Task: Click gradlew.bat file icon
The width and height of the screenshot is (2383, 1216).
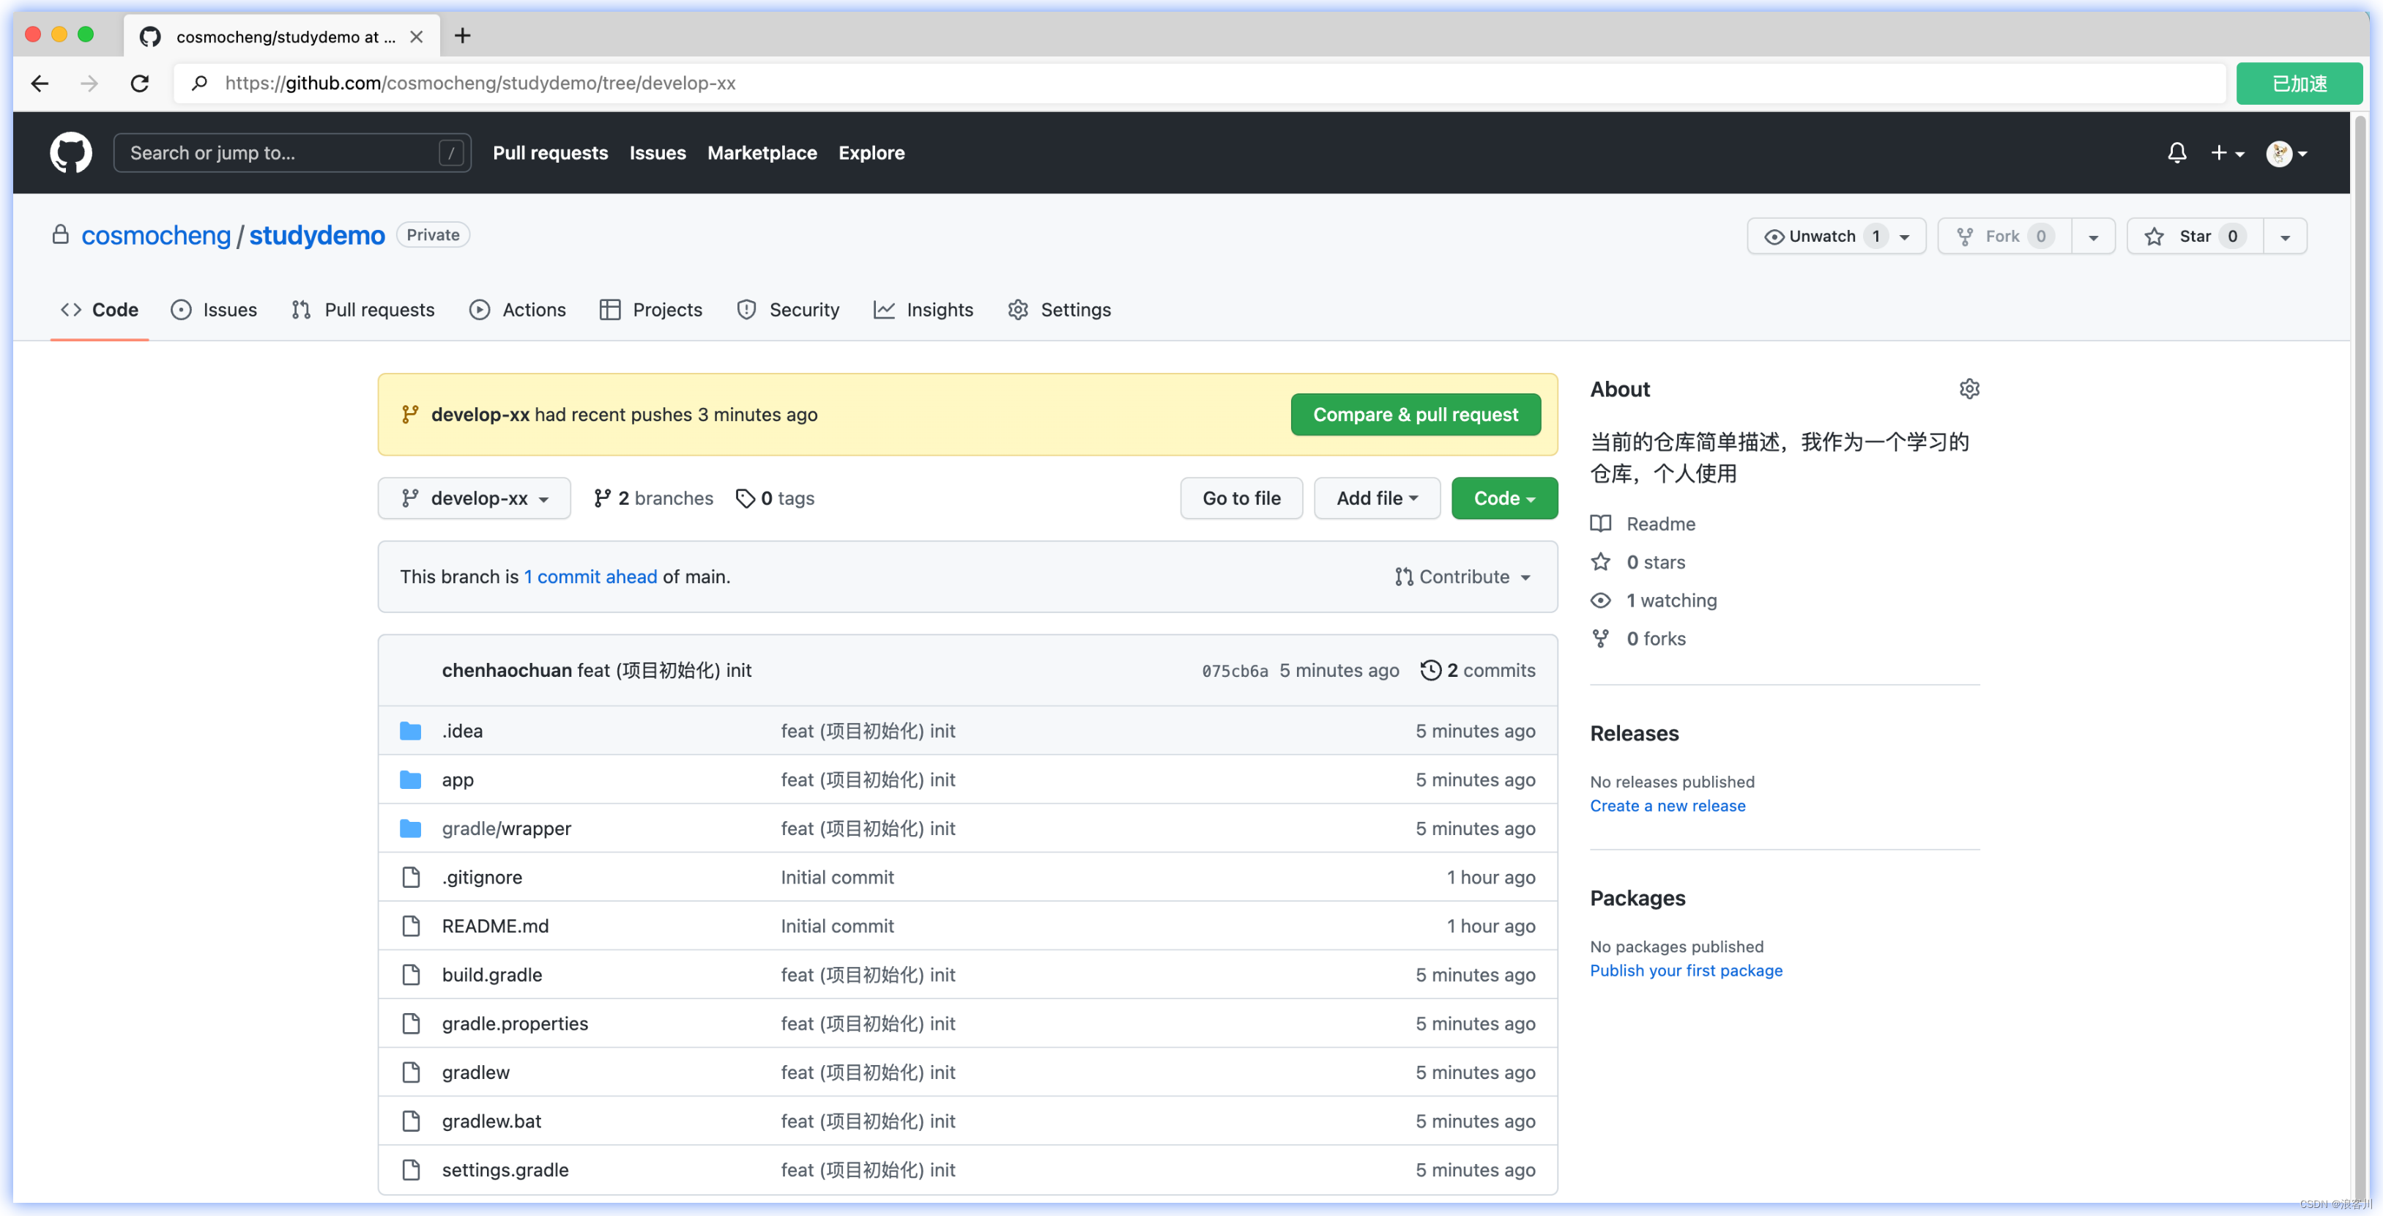Action: [x=411, y=1121]
